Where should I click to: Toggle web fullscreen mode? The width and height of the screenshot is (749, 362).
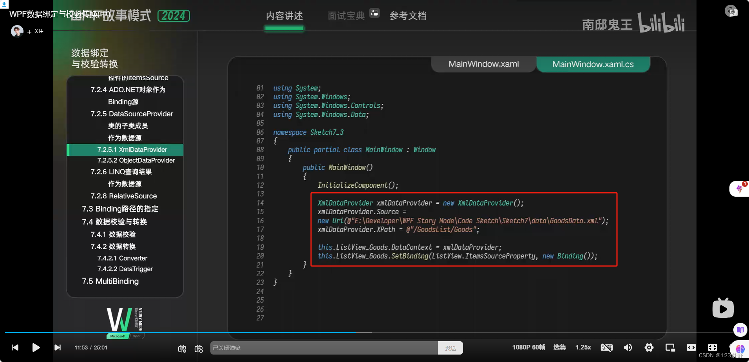click(x=713, y=348)
